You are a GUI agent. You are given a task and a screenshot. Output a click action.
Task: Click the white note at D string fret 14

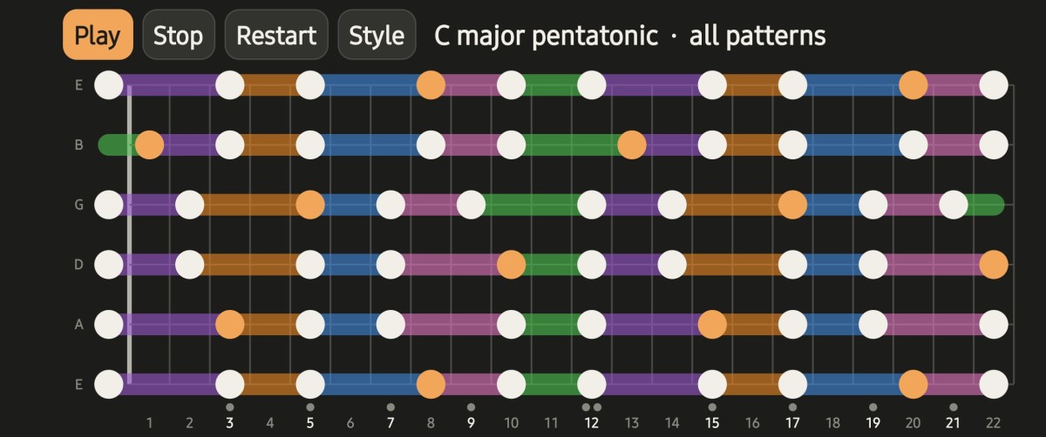click(672, 264)
